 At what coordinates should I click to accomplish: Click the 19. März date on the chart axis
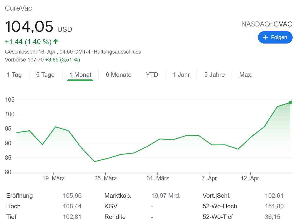pos(54,178)
